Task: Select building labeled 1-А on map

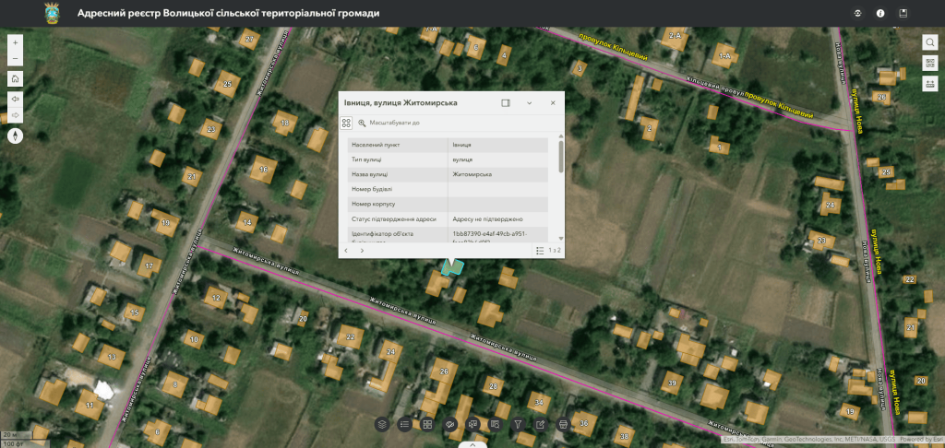Action: [x=724, y=56]
